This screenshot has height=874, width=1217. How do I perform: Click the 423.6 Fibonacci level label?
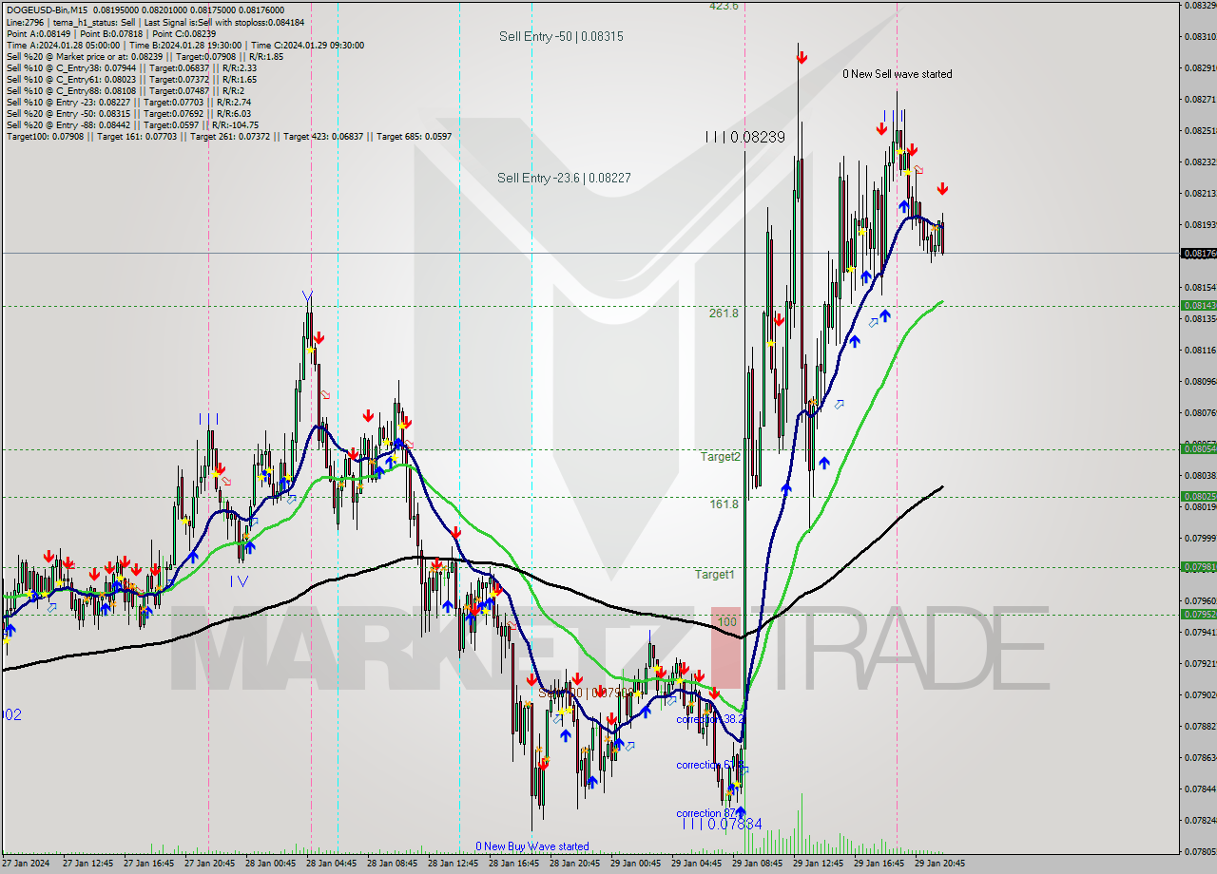tap(724, 6)
